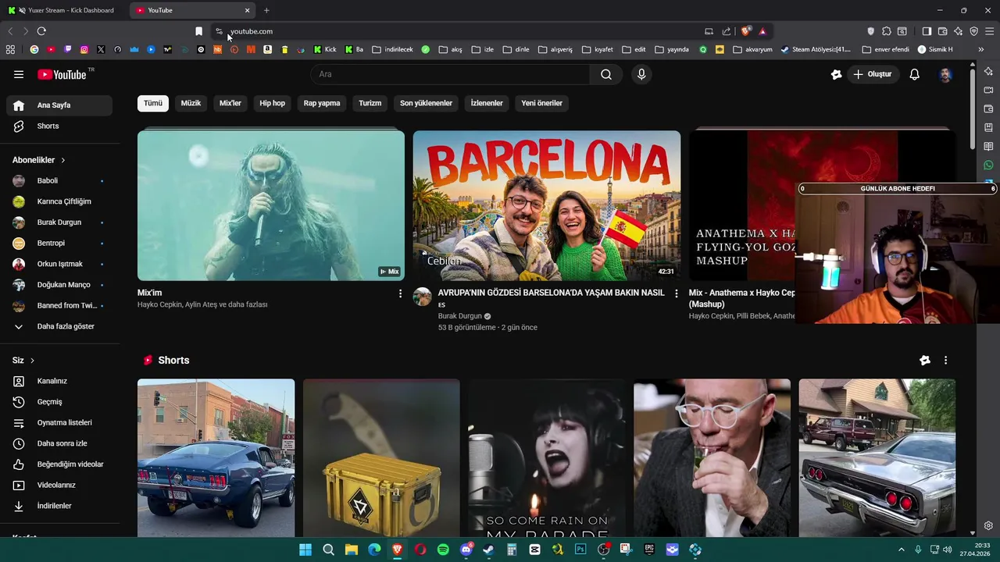The width and height of the screenshot is (1000, 562).
Task: Open more options for Barselona video
Action: coord(677,293)
